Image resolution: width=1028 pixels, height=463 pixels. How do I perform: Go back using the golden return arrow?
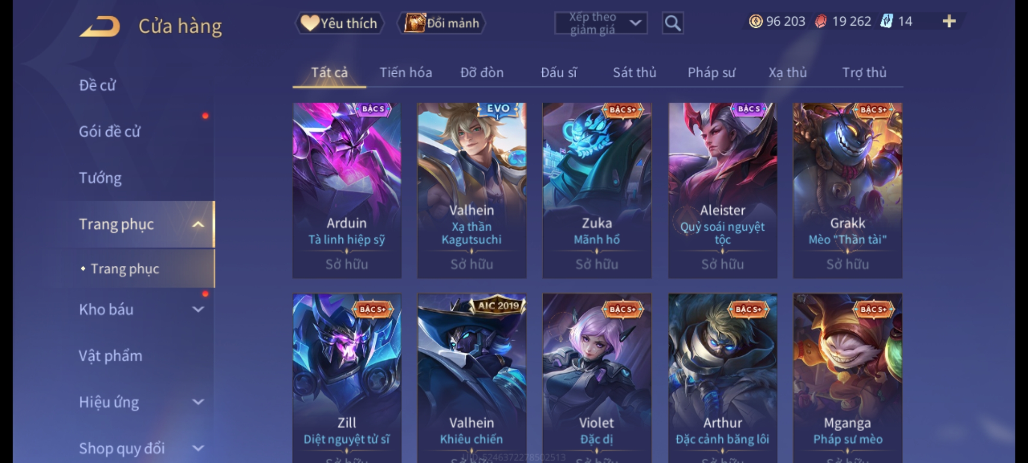point(99,27)
